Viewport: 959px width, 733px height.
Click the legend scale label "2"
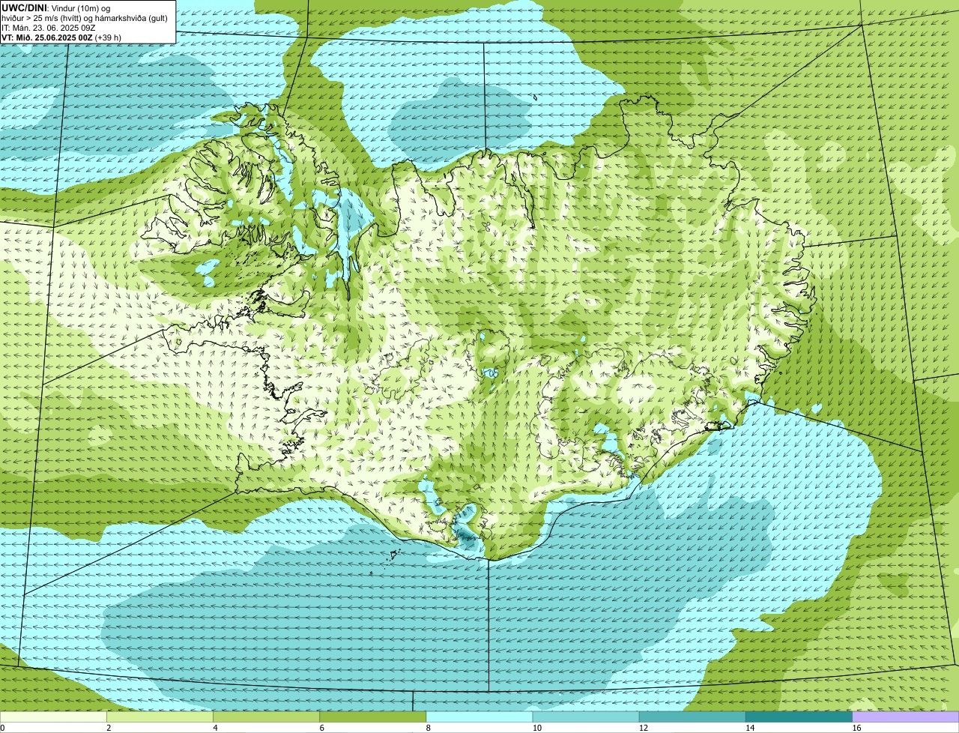pyautogui.click(x=109, y=728)
